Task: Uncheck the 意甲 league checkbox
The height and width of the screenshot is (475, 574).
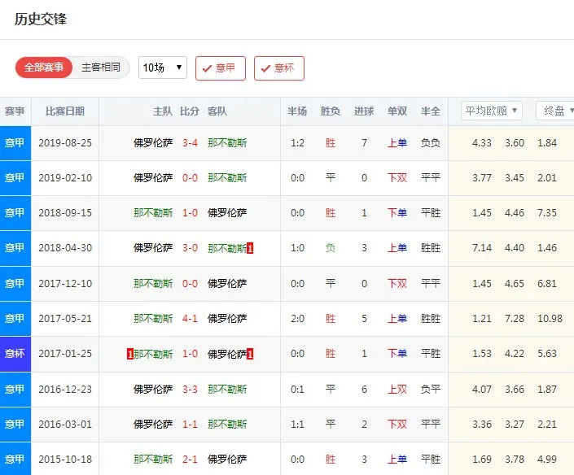Action: tap(221, 68)
